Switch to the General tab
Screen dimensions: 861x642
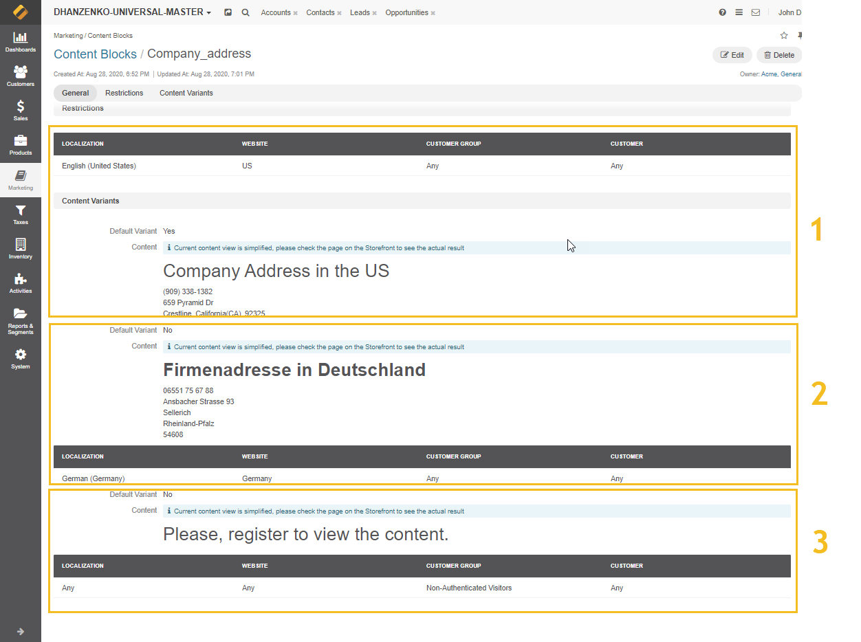coord(75,93)
